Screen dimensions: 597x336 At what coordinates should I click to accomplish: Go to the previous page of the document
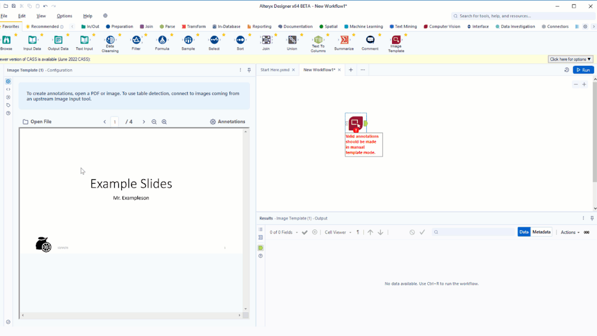pos(105,122)
